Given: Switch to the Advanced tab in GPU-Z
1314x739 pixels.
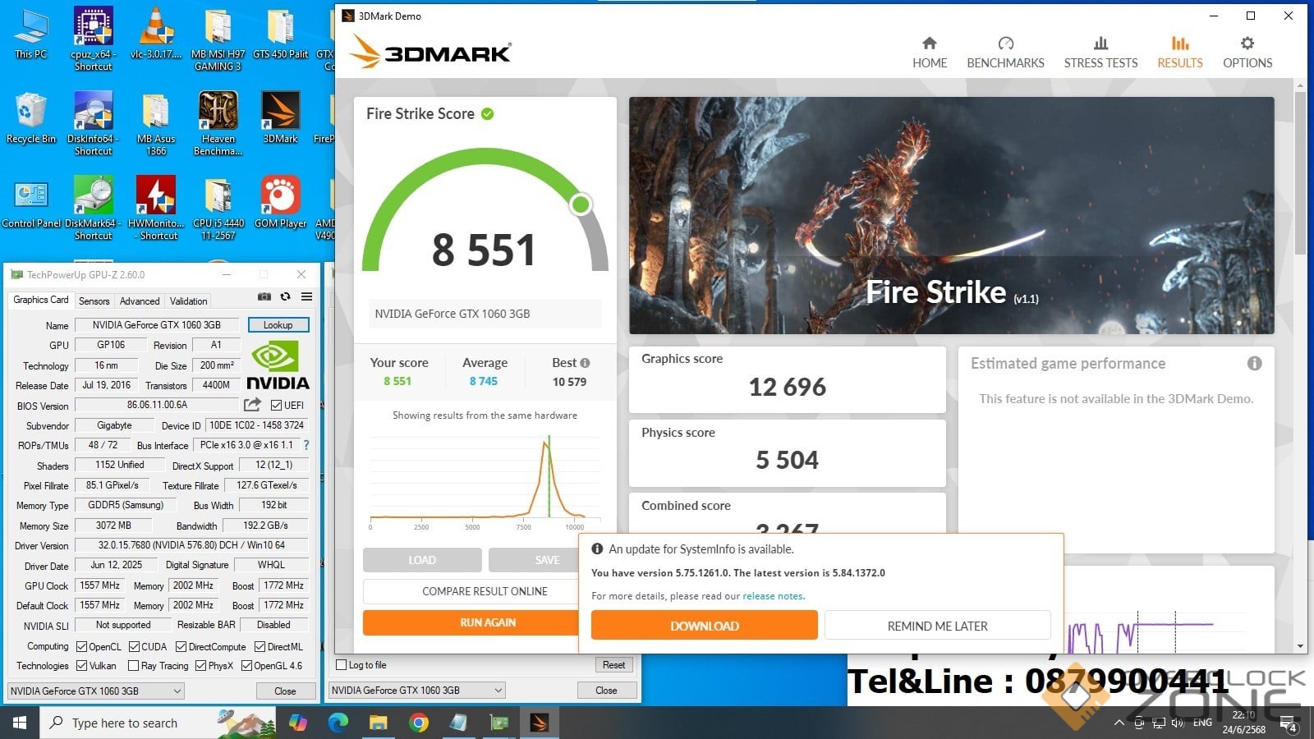Looking at the screenshot, I should (140, 301).
